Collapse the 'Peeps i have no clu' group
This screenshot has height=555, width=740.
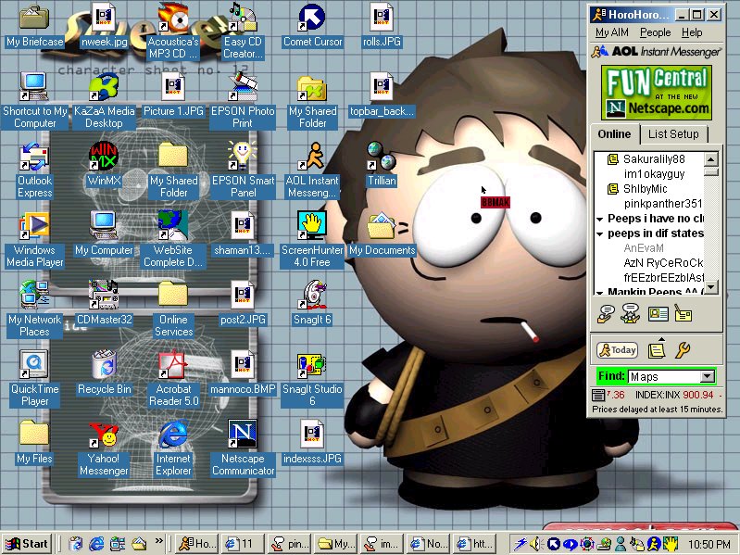coord(600,219)
